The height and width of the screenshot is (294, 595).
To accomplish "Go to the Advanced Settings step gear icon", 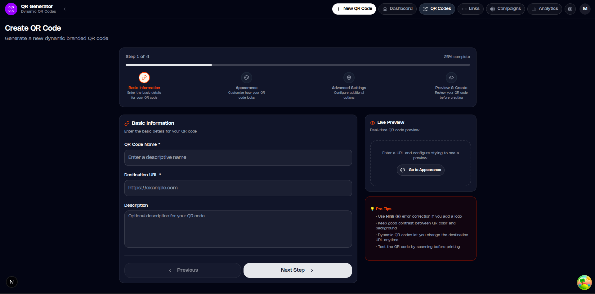I will (x=349, y=78).
